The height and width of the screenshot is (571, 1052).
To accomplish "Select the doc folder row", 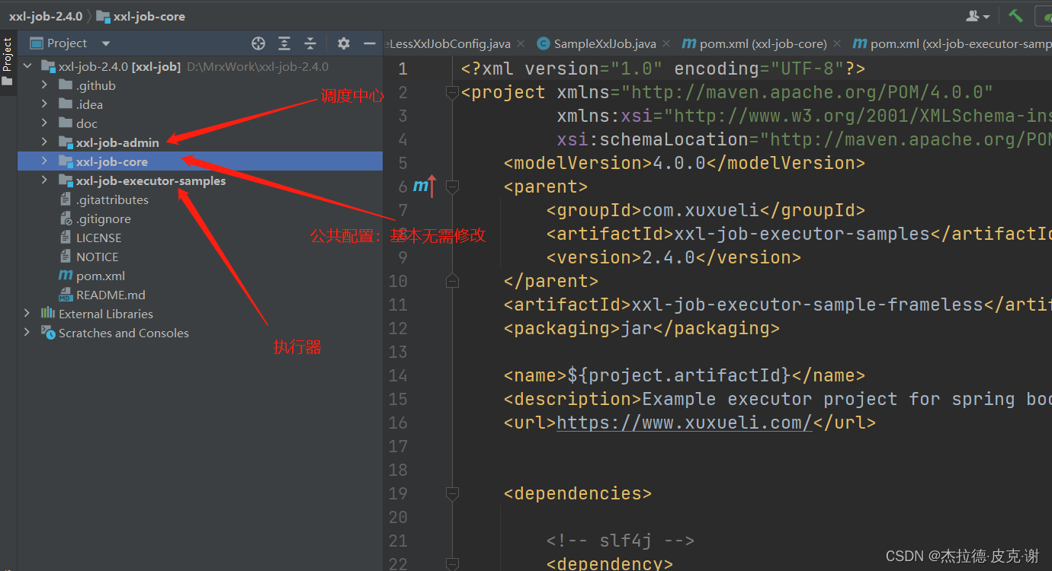I will pyautogui.click(x=200, y=123).
